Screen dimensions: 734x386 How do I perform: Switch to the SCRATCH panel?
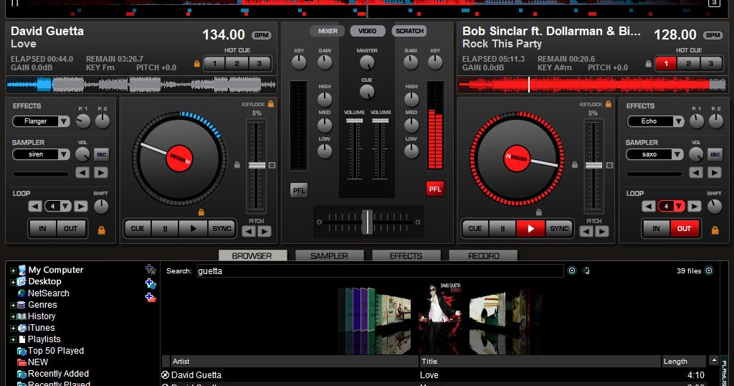409,31
